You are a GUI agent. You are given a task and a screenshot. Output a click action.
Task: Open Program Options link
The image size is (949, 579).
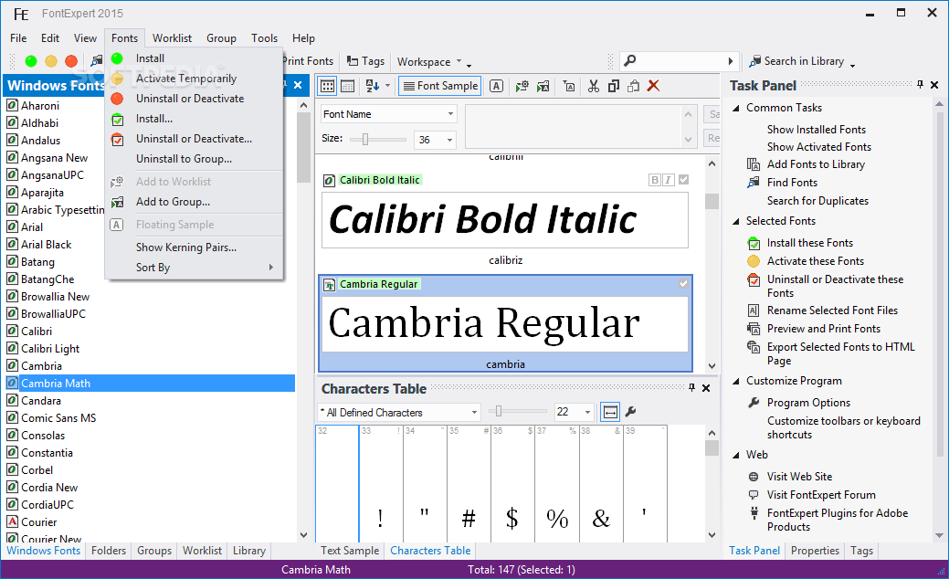coord(808,403)
